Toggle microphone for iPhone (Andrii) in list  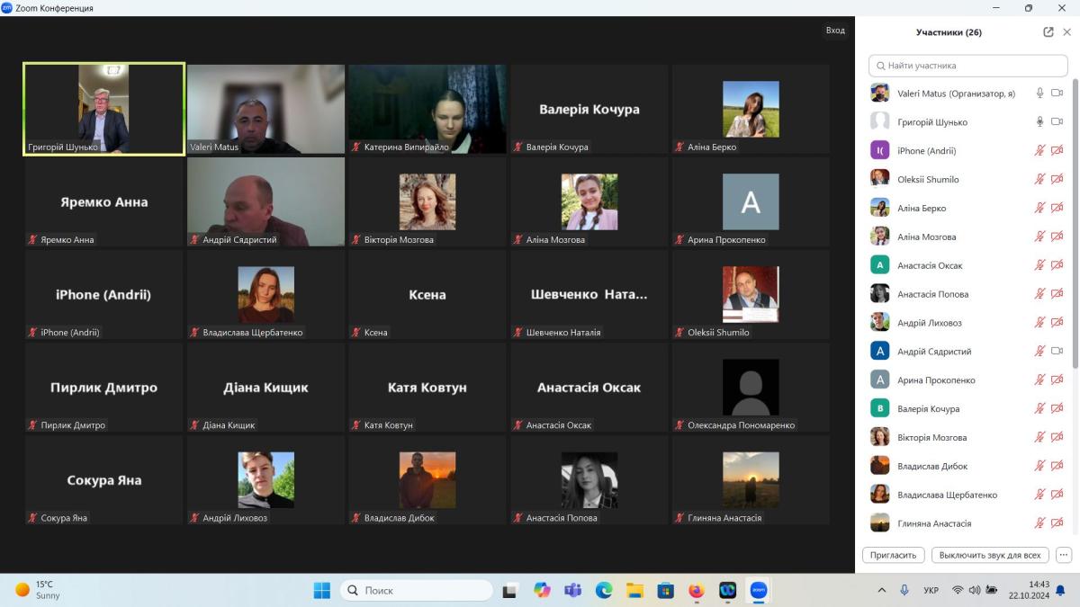point(1039,151)
